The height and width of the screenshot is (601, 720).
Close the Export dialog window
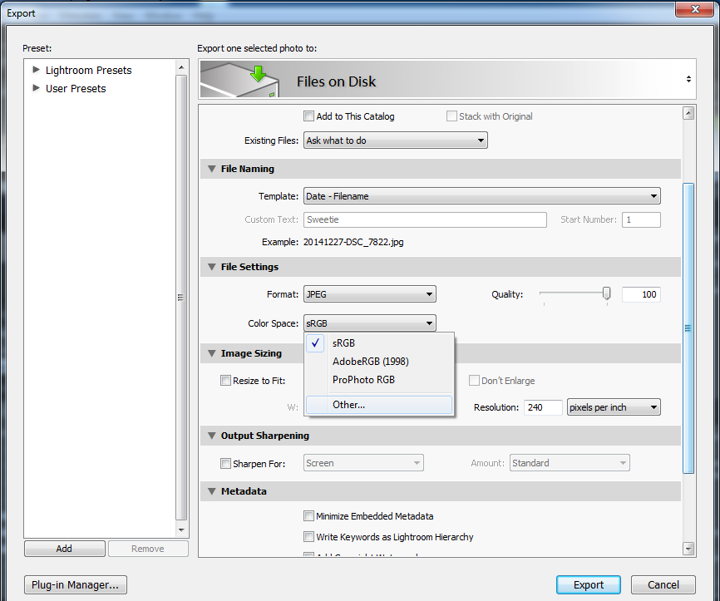coord(695,9)
